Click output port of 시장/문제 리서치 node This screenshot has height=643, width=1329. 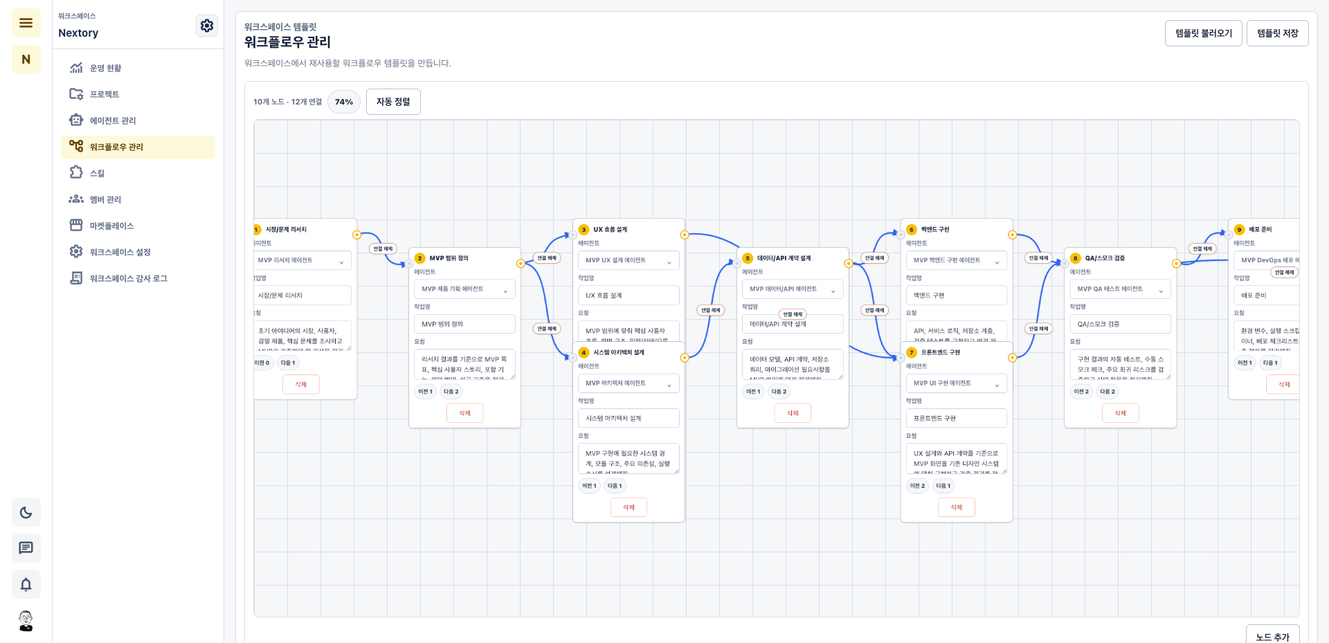[356, 235]
